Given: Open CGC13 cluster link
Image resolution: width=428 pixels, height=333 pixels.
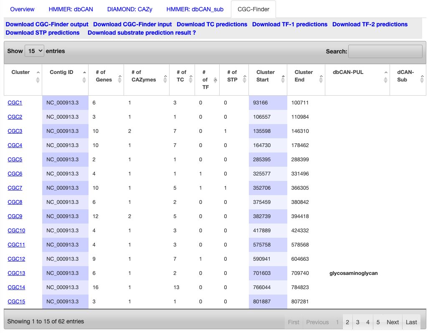Looking at the screenshot, I should click(x=16, y=273).
